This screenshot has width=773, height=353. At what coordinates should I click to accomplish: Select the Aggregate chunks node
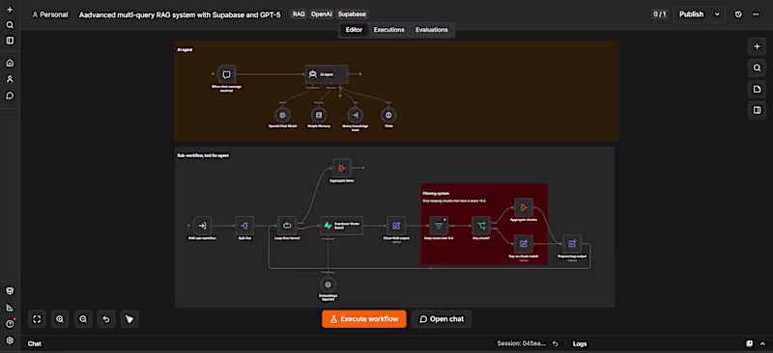click(x=524, y=207)
